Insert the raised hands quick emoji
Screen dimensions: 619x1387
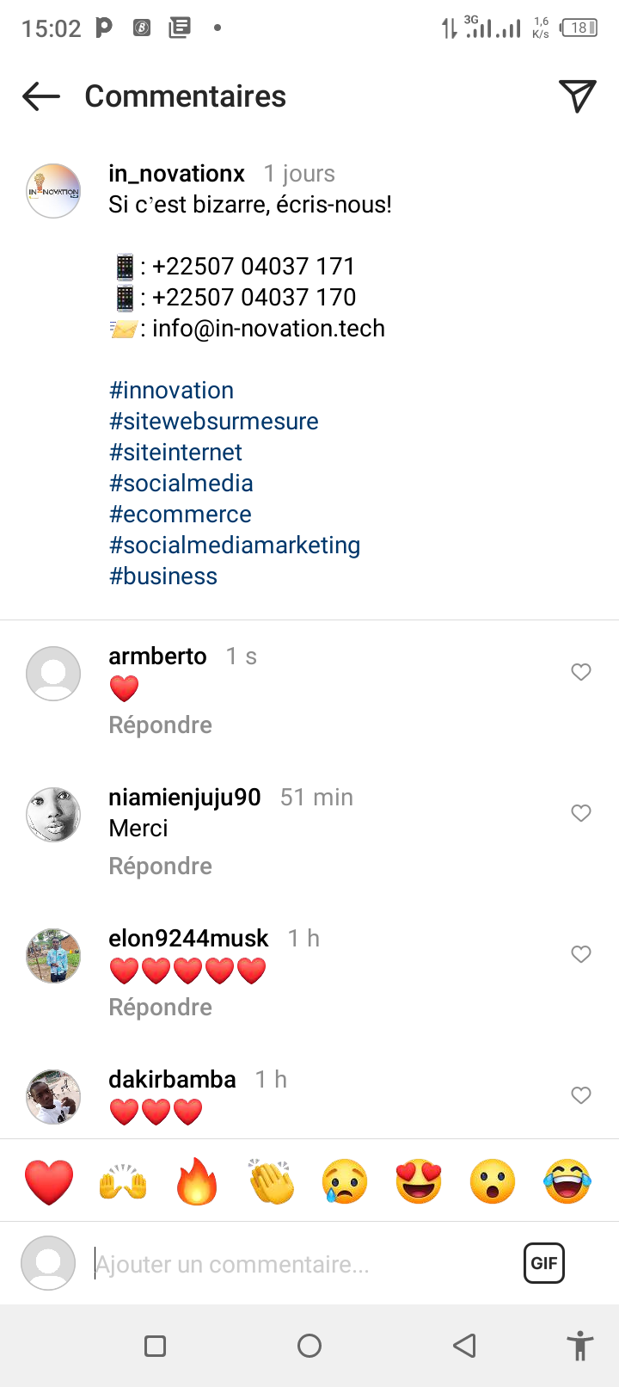[123, 1181]
